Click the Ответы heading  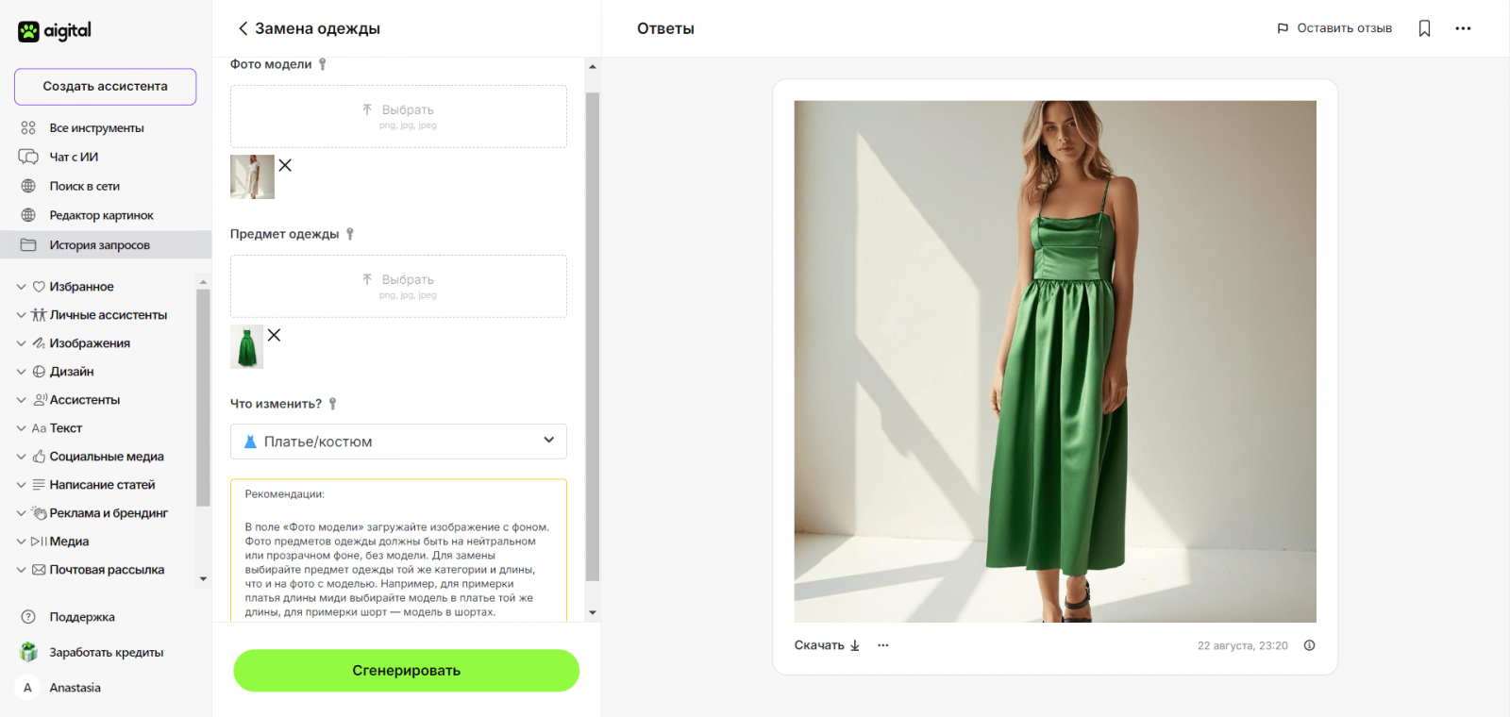click(665, 28)
